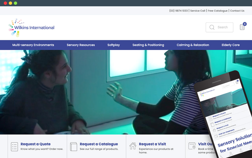
Task: Click the cart item count badge
Action: 245,24
